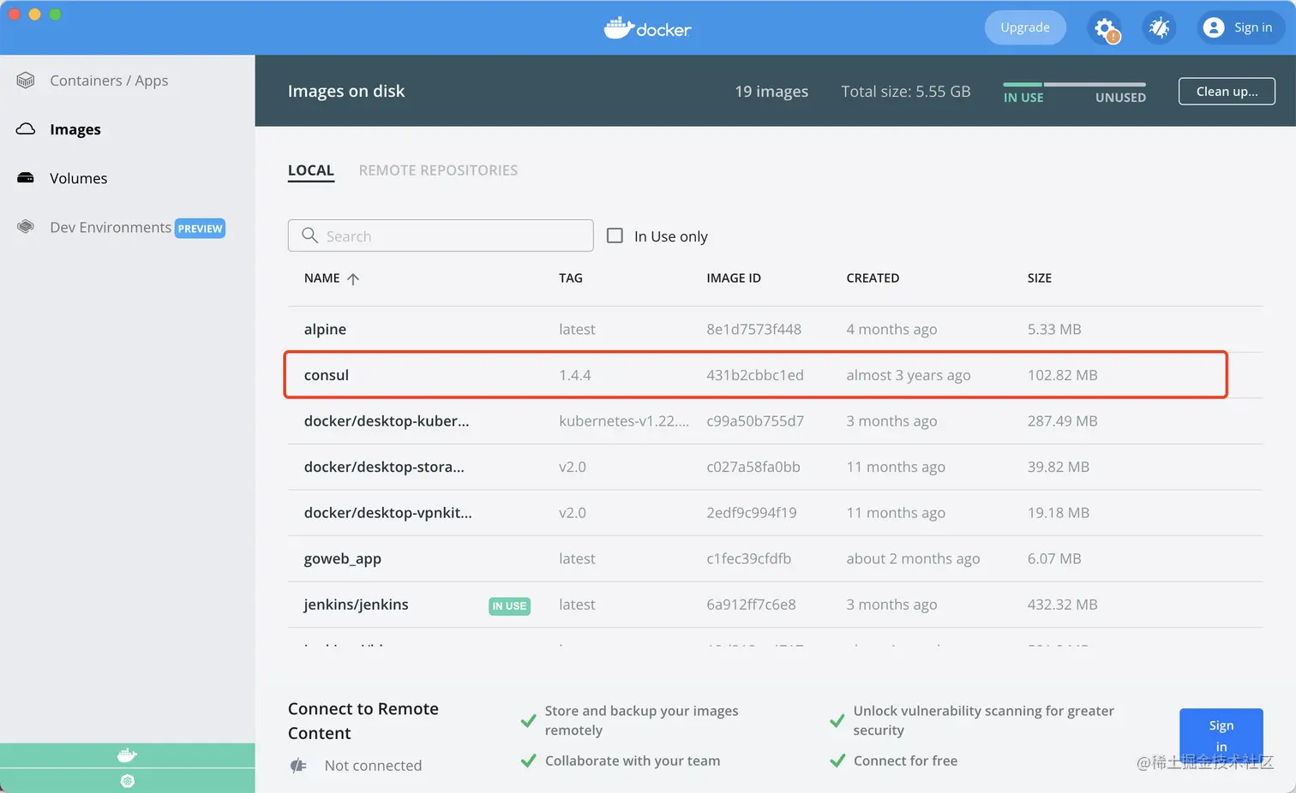Click the Not connected plug icon
This screenshot has width=1296, height=793.
coord(298,766)
